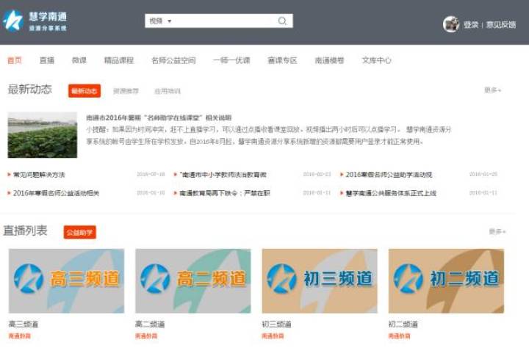Click the 登录 login link
The image size is (529, 348).
pos(471,25)
